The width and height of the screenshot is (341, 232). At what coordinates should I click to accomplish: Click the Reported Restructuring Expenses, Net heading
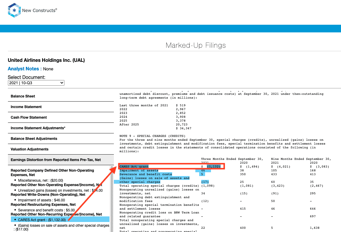click(43, 205)
